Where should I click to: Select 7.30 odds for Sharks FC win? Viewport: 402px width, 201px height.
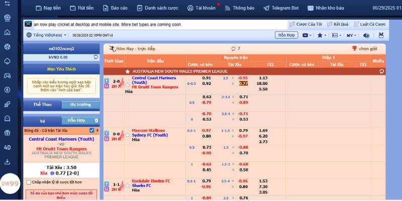click(x=263, y=186)
